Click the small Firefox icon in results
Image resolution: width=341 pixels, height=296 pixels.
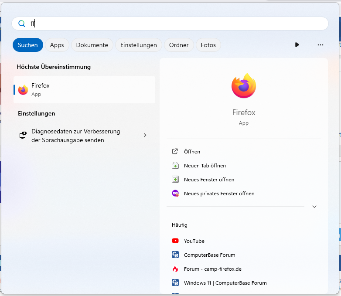(23, 90)
